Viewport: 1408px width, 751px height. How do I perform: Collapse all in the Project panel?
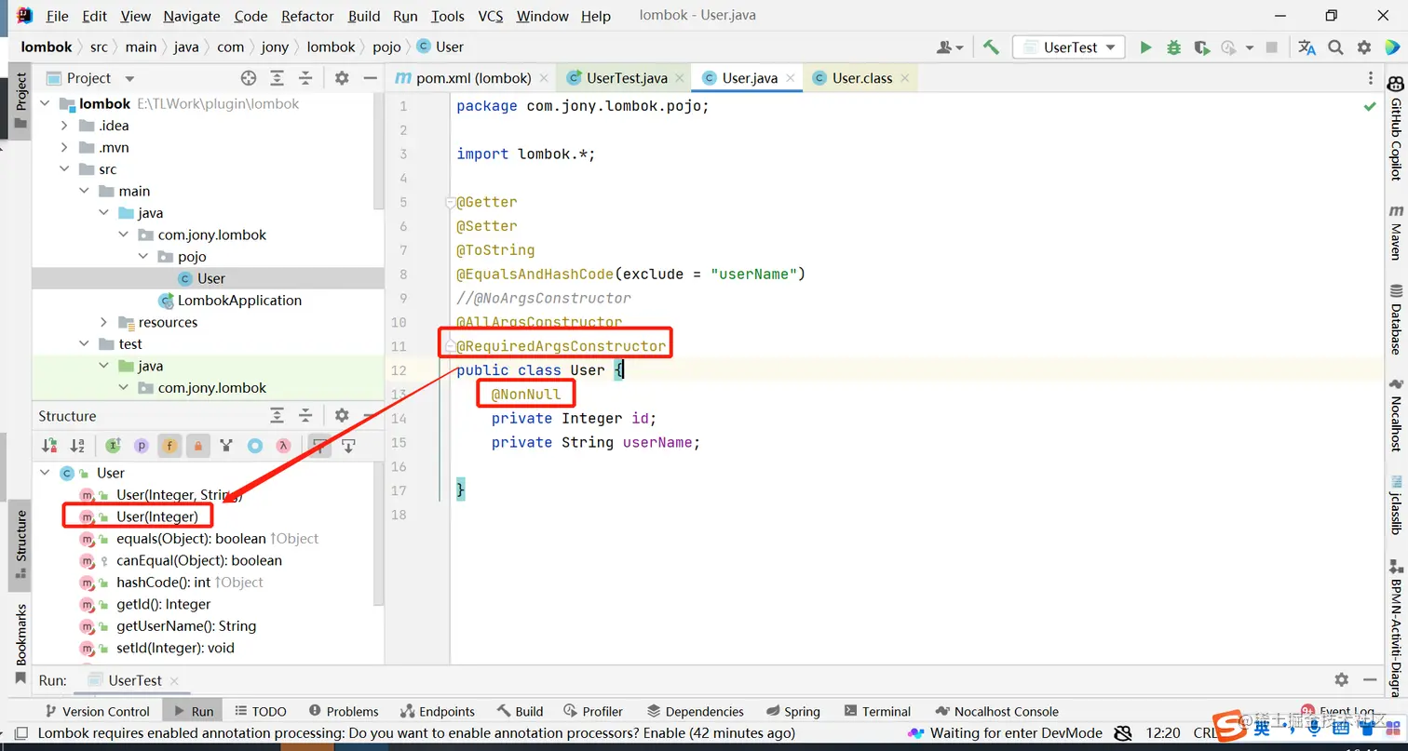[x=305, y=78]
